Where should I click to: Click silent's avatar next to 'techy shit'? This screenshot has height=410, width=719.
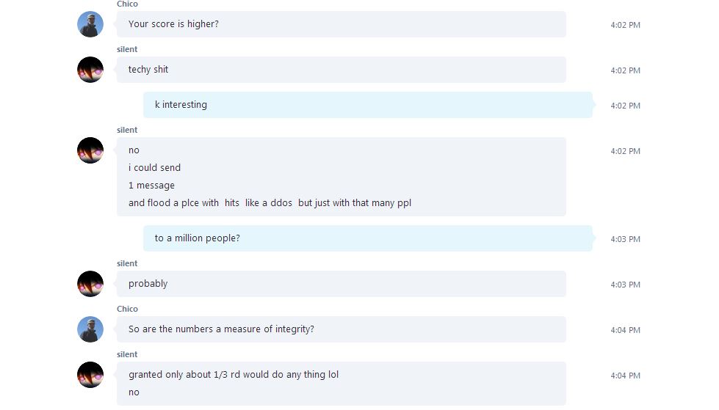(90, 70)
